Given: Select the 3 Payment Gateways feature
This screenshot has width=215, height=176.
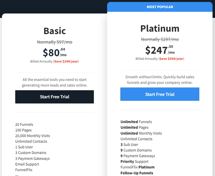Looking at the screenshot, I should [x=32, y=159].
